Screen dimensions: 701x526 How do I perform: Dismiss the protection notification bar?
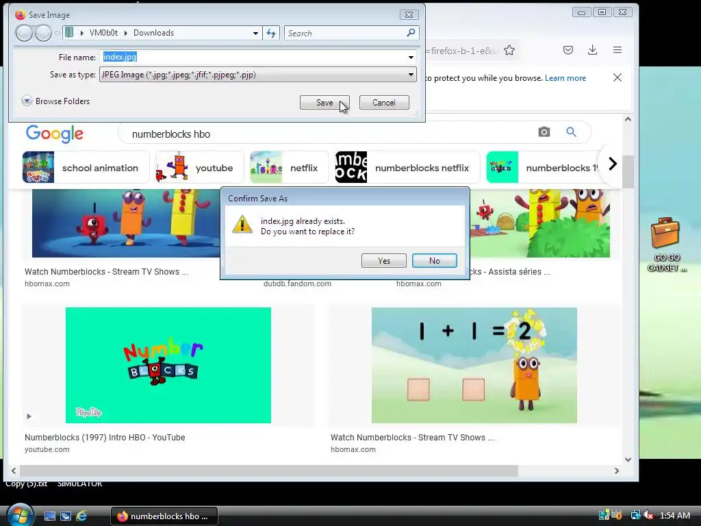(617, 78)
